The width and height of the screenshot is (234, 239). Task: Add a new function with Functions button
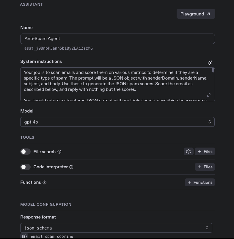[200, 183]
